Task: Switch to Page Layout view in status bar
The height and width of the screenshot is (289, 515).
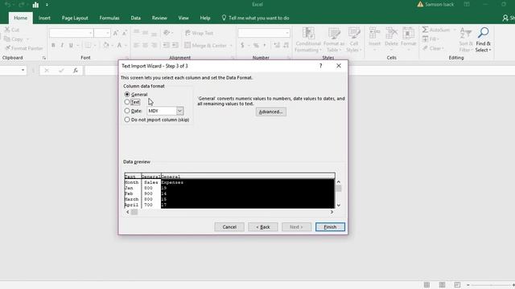Action: (x=442, y=284)
